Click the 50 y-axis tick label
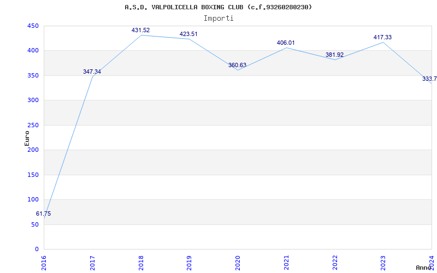 tap(34, 224)
